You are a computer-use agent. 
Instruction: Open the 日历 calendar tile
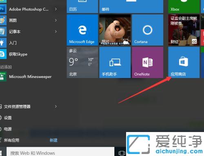point(82,6)
